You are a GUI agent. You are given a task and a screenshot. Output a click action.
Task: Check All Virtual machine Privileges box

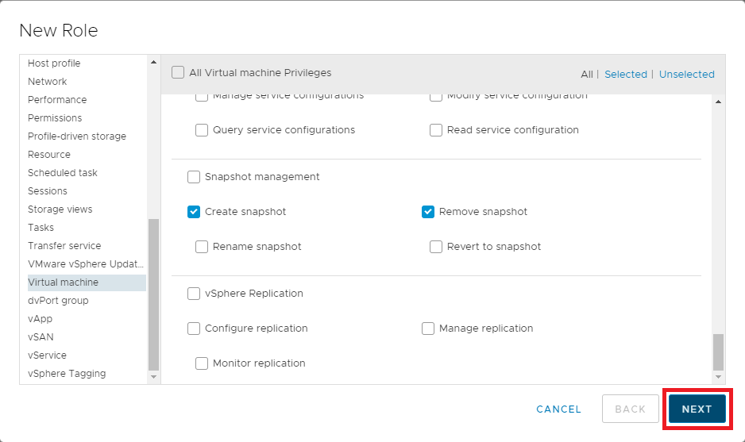pyautogui.click(x=178, y=73)
